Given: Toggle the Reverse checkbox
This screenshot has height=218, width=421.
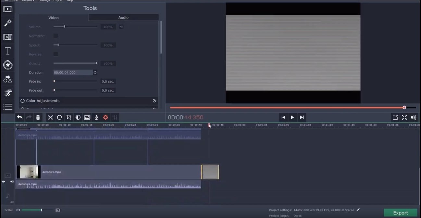Looking at the screenshot, I should pyautogui.click(x=56, y=54).
